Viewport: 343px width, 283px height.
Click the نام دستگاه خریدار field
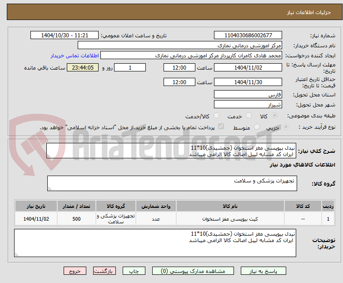(180, 45)
